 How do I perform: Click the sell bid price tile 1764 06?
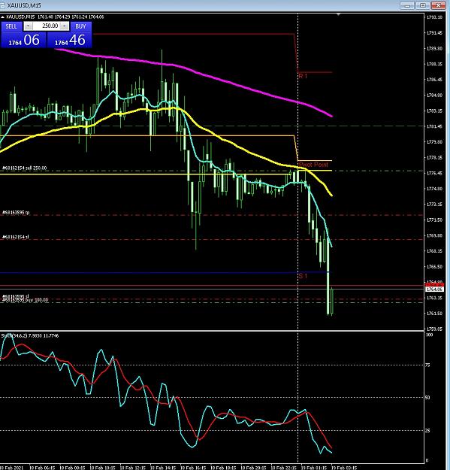pyautogui.click(x=23, y=40)
